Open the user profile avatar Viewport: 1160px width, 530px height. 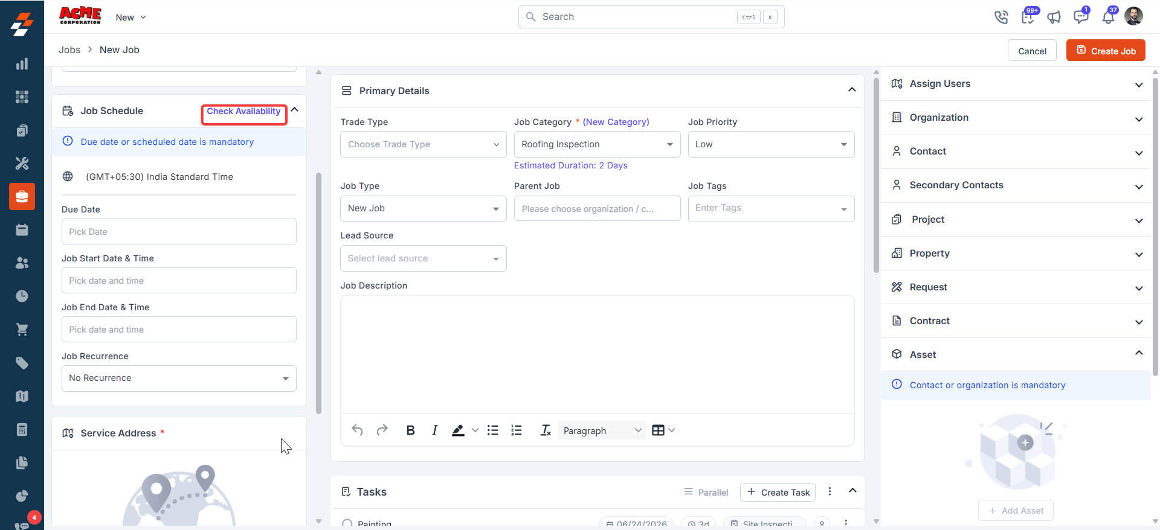[x=1133, y=16]
